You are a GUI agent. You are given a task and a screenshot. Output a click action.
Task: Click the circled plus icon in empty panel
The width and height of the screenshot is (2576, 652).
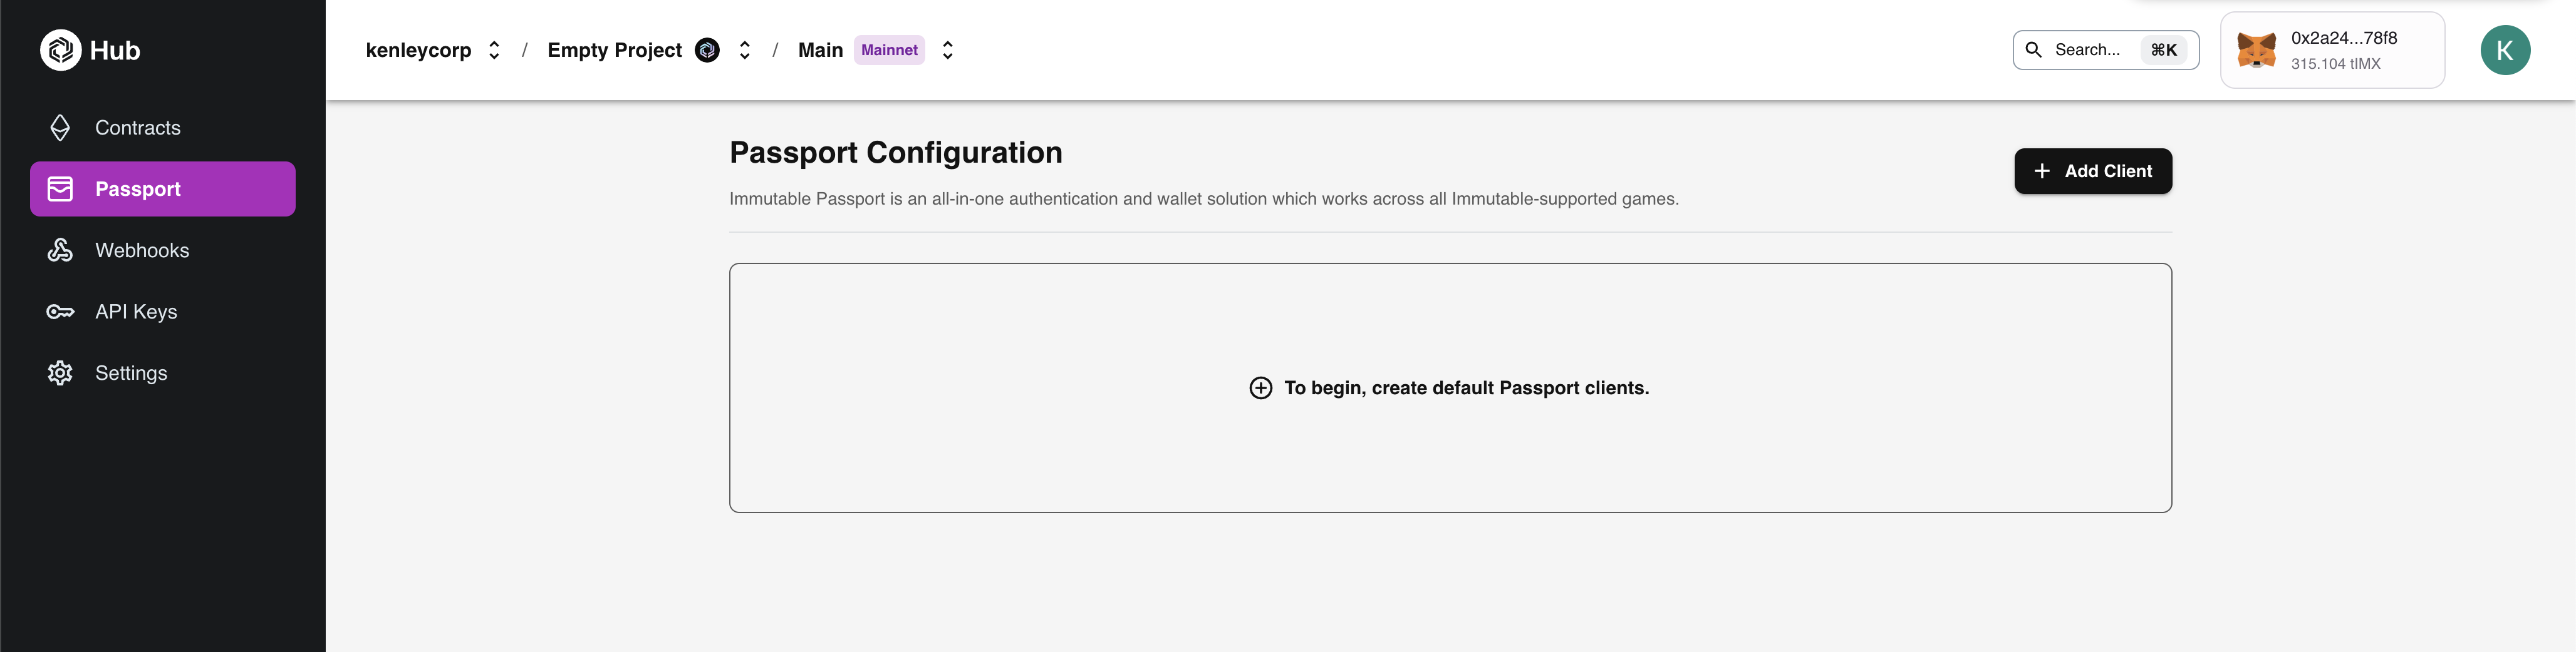pos(1260,389)
